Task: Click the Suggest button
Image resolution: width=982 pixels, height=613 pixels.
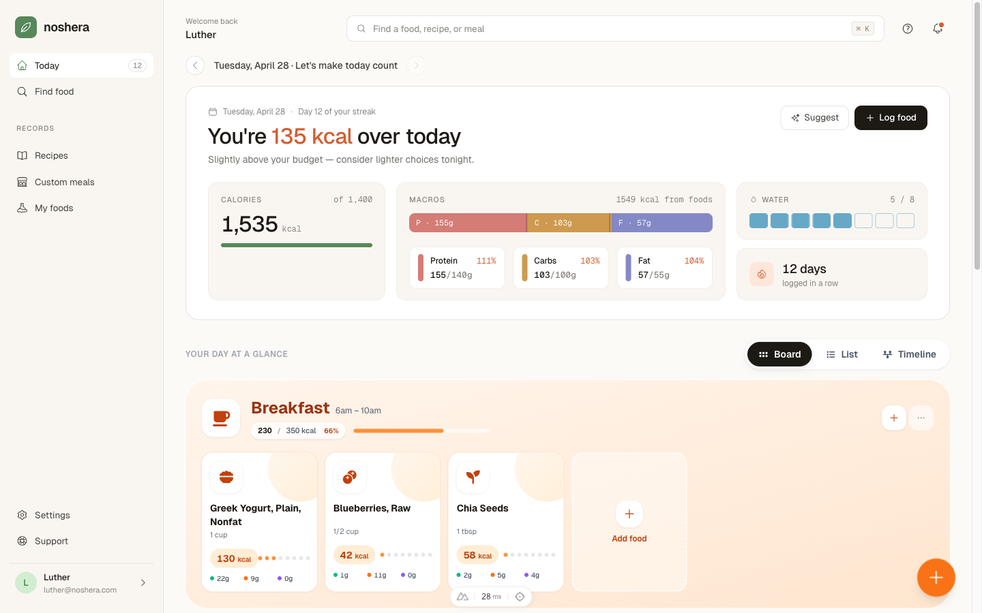Action: point(815,118)
